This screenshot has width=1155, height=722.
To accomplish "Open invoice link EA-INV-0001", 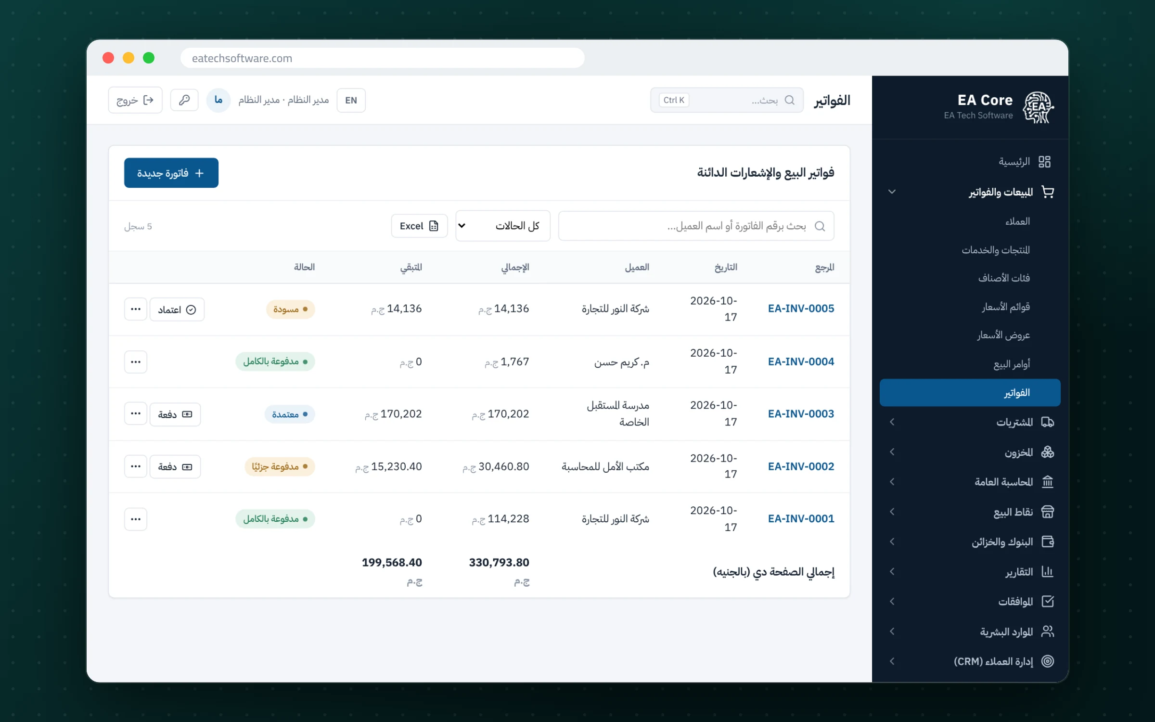I will pyautogui.click(x=801, y=519).
